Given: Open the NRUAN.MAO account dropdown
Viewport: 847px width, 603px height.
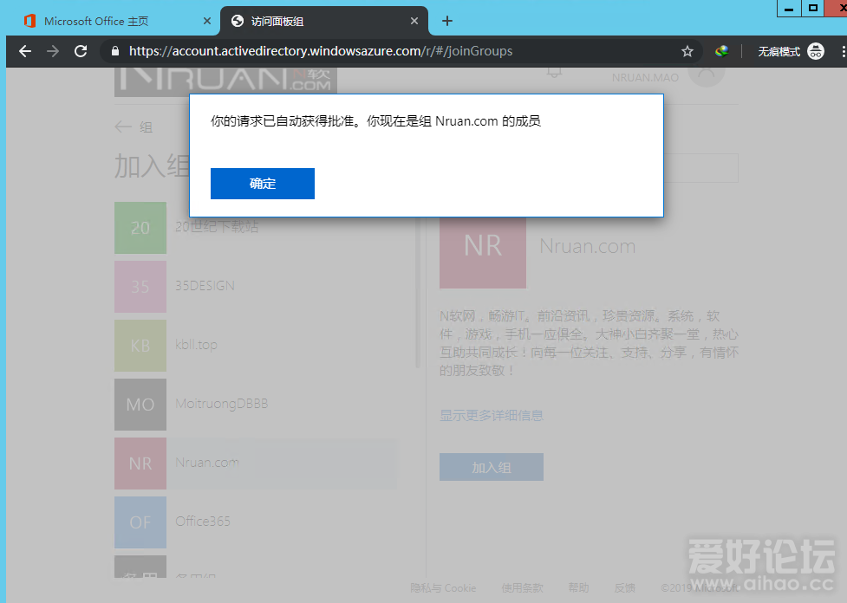Looking at the screenshot, I should (x=707, y=77).
